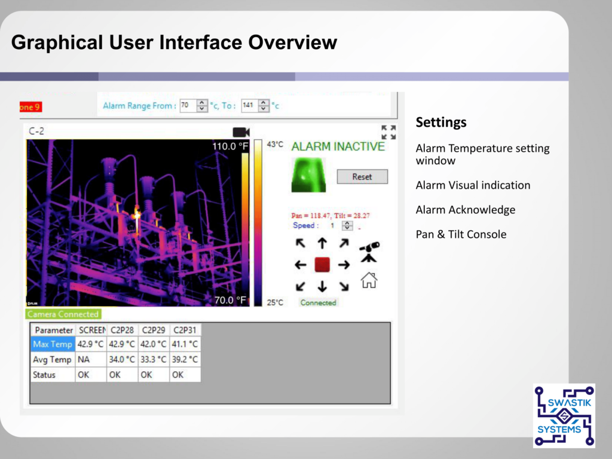Click the ALARM INACTIVE status text
612x459 pixels.
coord(338,146)
